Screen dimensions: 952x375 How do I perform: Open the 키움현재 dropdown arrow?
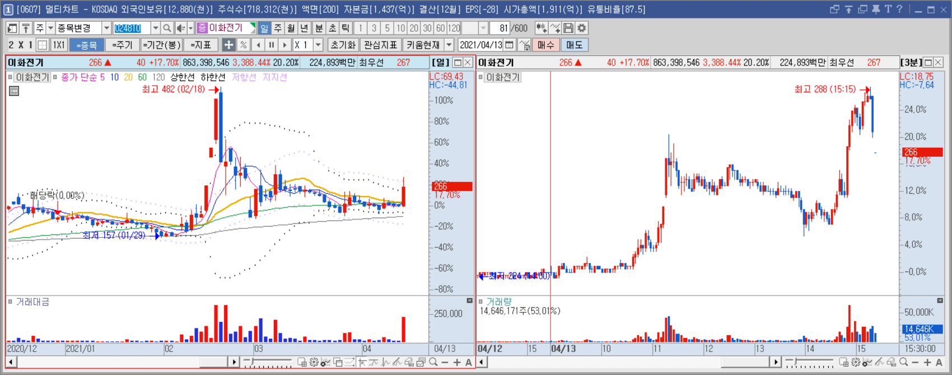coord(449,45)
